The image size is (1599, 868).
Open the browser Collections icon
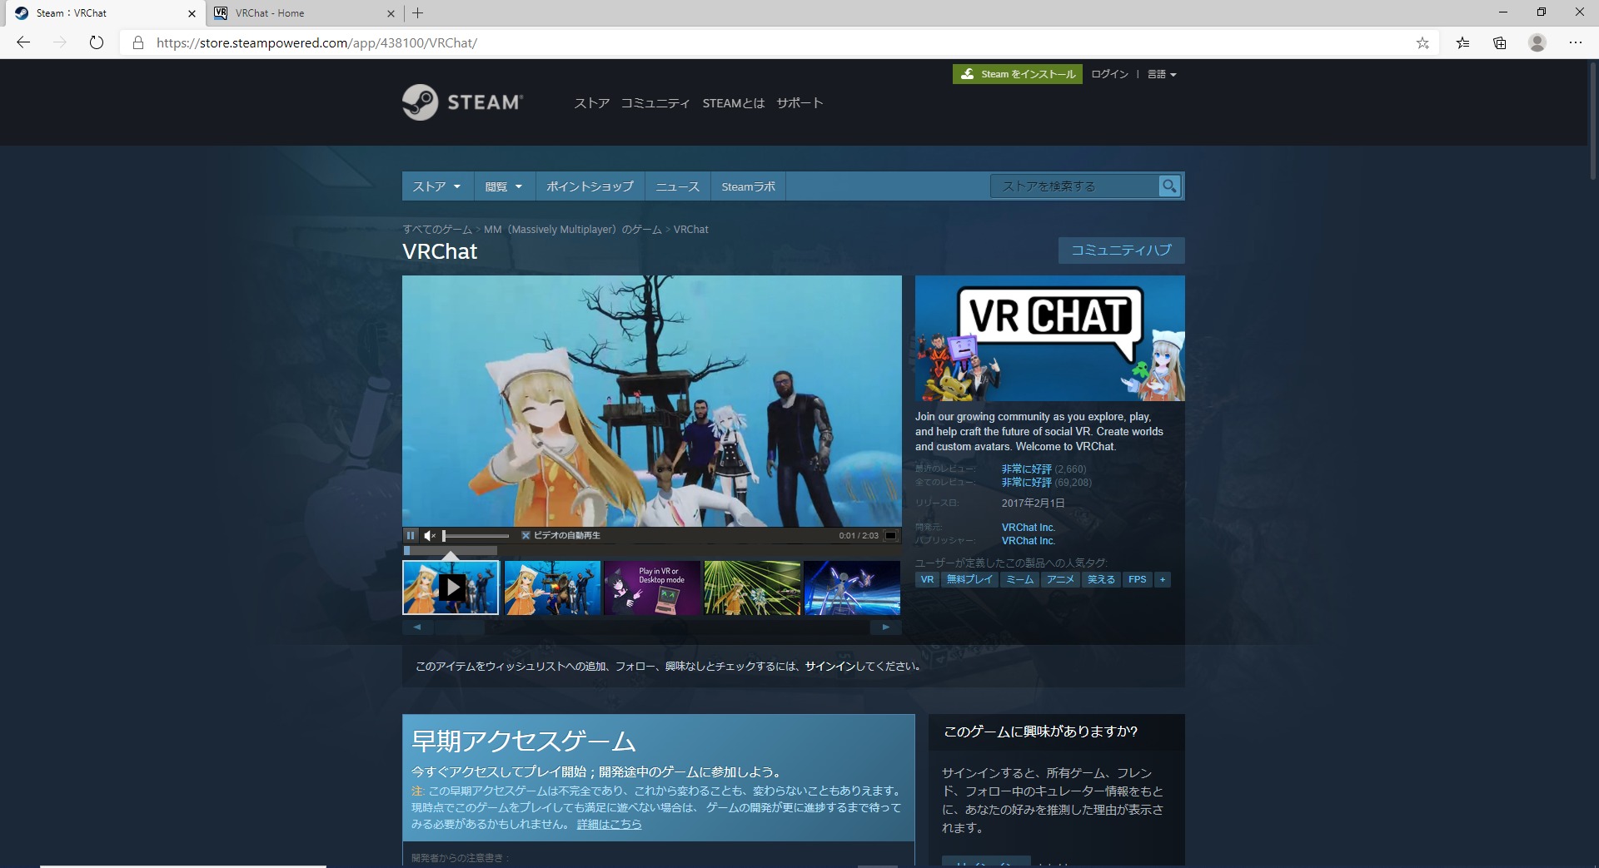point(1500,42)
